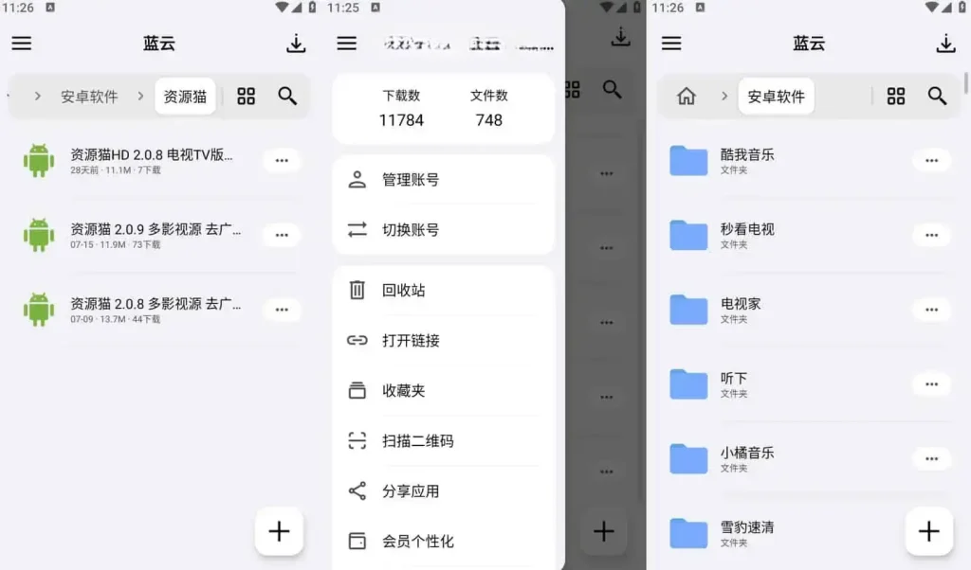Viewport: 971px width, 570px height.
Task: Select the 资源猫 breadcrumb entry
Action: 185,96
